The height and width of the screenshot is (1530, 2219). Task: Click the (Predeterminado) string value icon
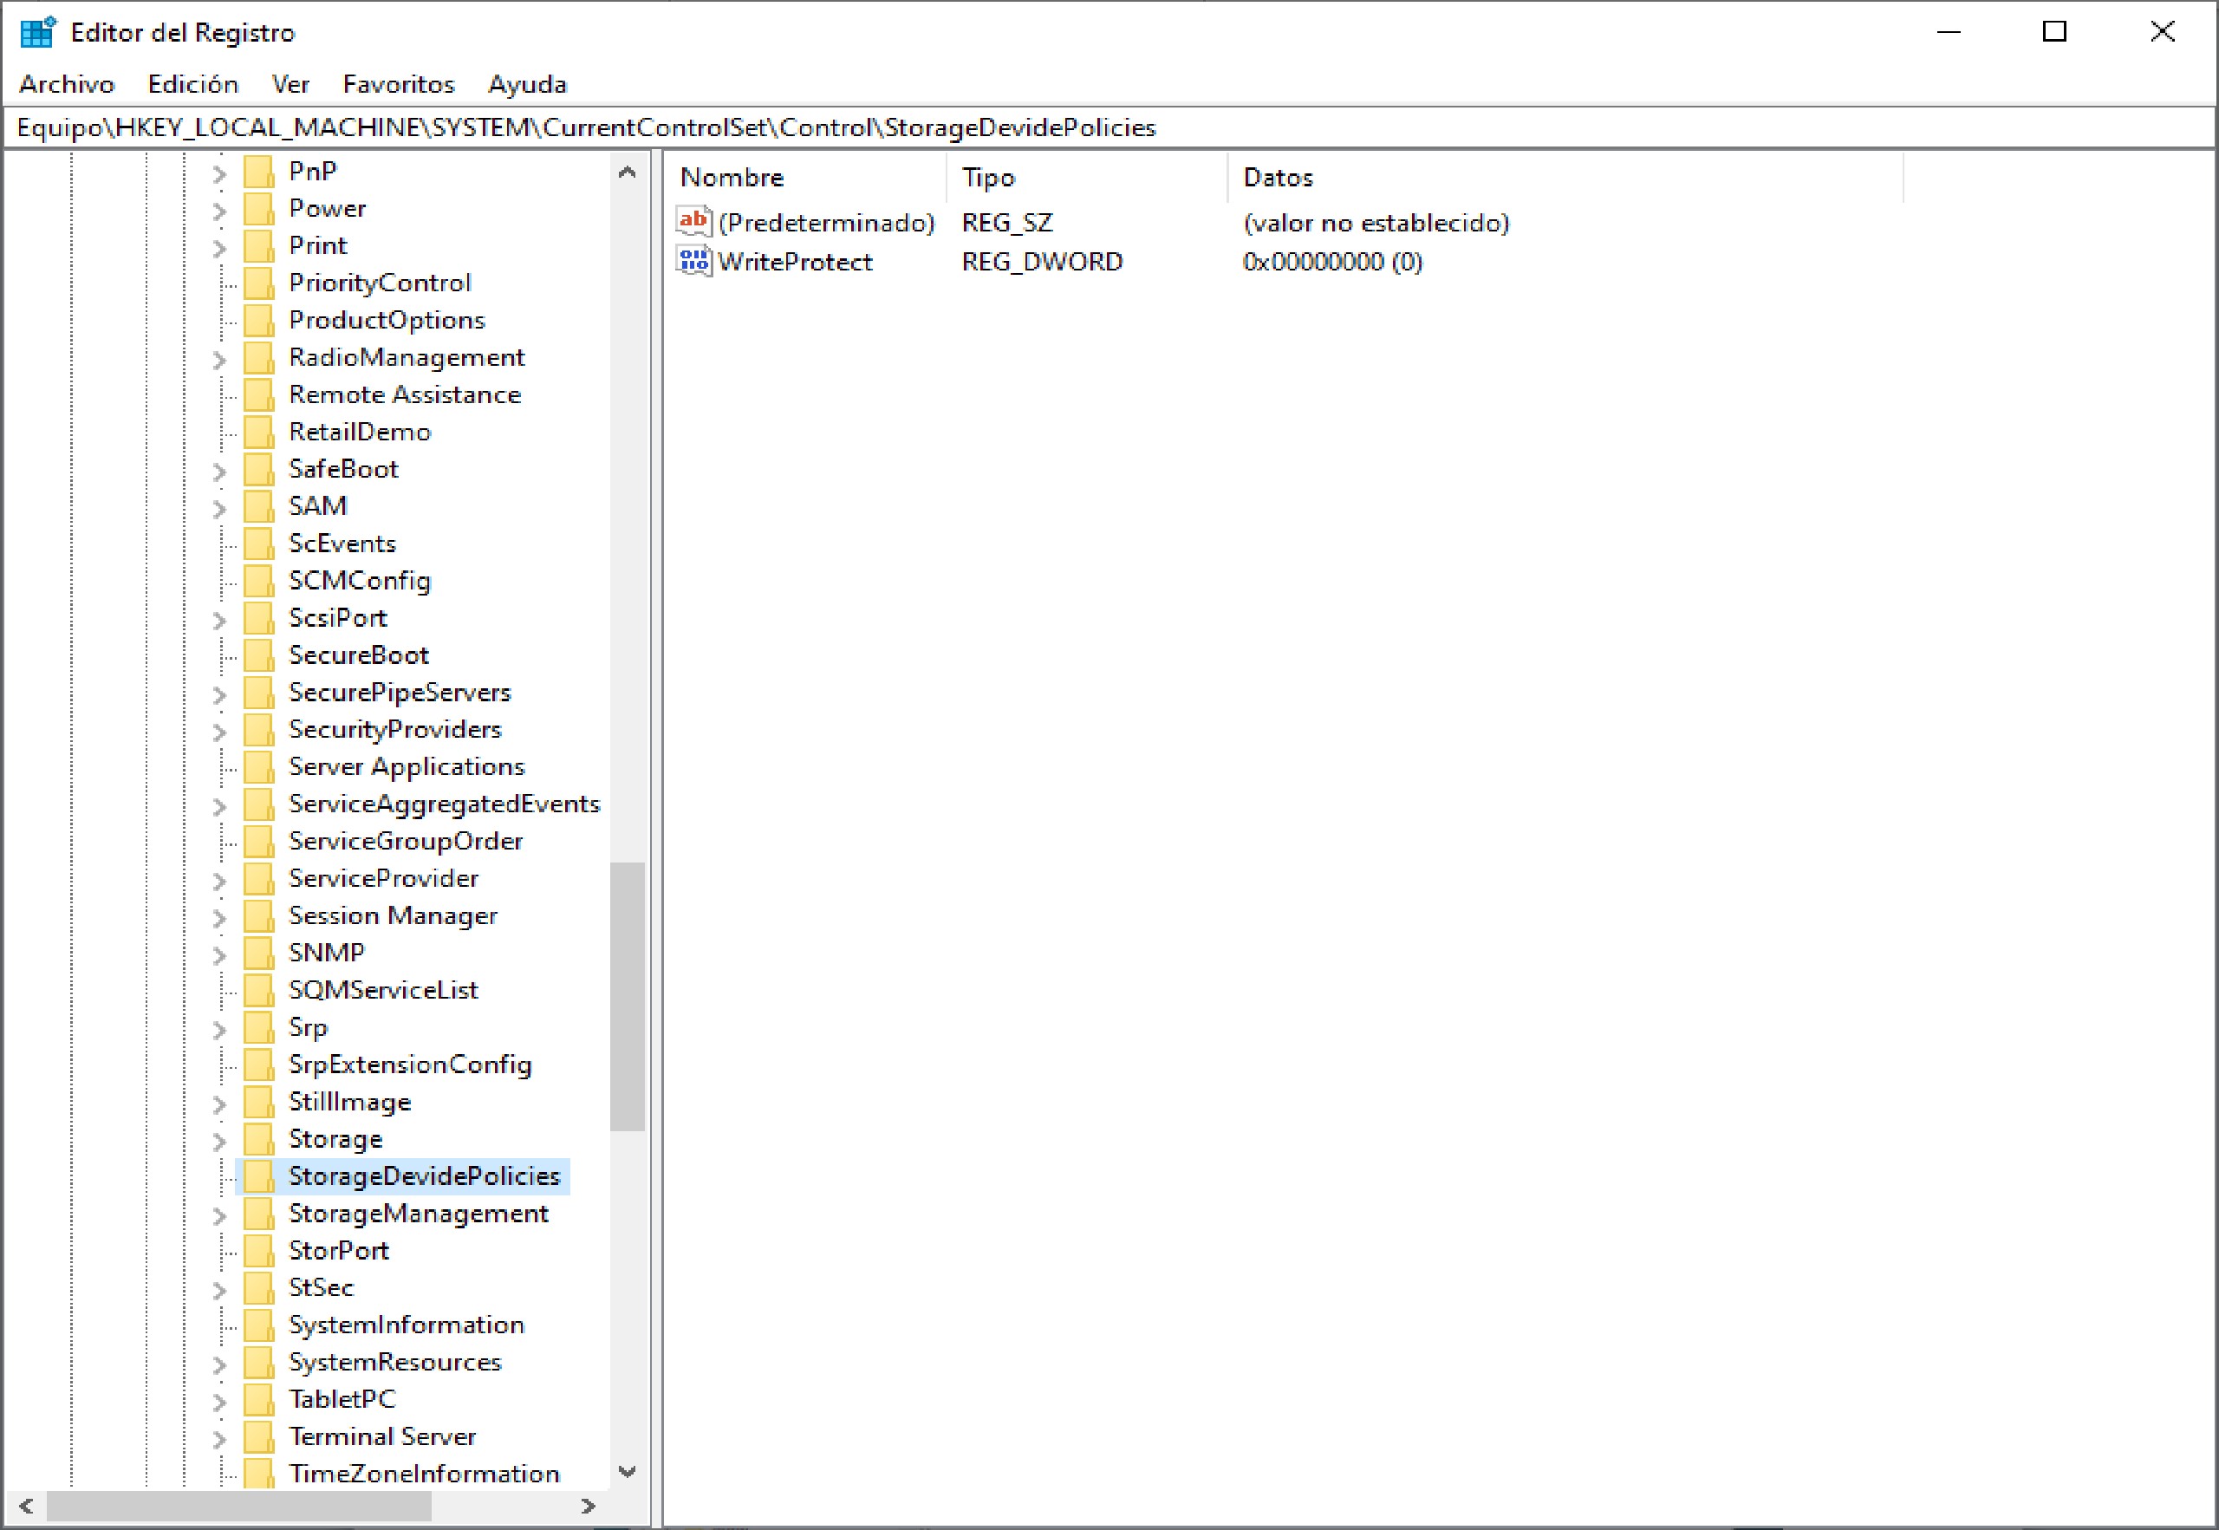[x=693, y=221]
